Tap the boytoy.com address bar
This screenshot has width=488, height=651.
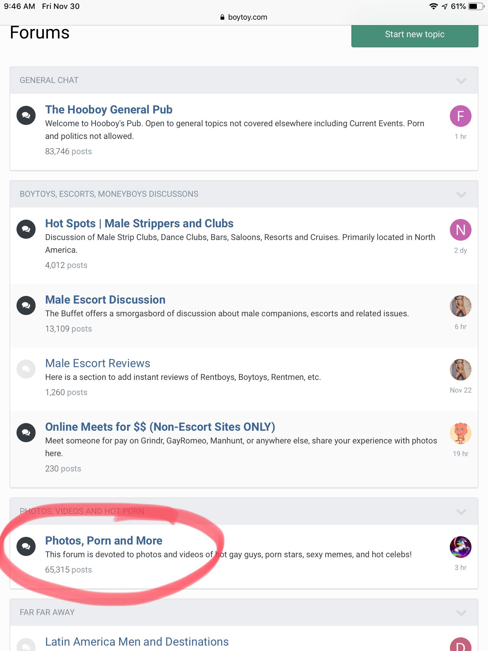pos(244,17)
